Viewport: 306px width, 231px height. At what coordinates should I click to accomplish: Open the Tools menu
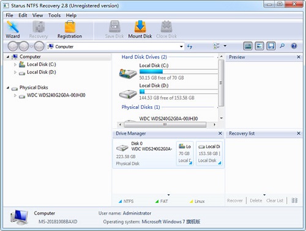(54, 15)
